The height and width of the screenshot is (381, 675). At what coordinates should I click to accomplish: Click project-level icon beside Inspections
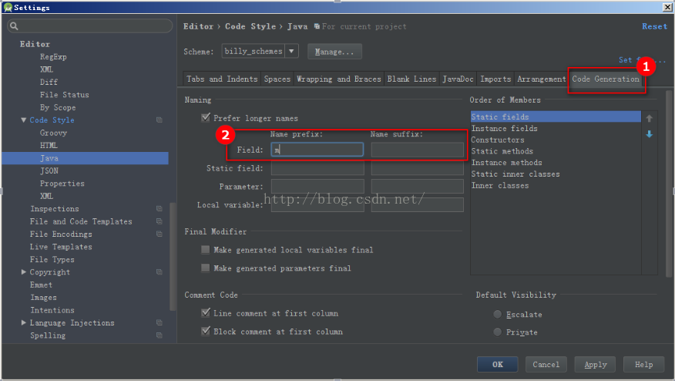pos(160,208)
